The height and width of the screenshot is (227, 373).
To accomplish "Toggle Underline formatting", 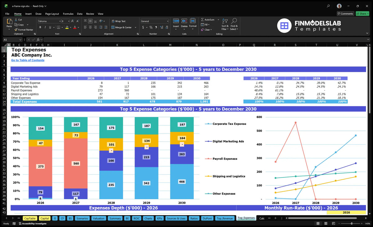I will (49, 27).
